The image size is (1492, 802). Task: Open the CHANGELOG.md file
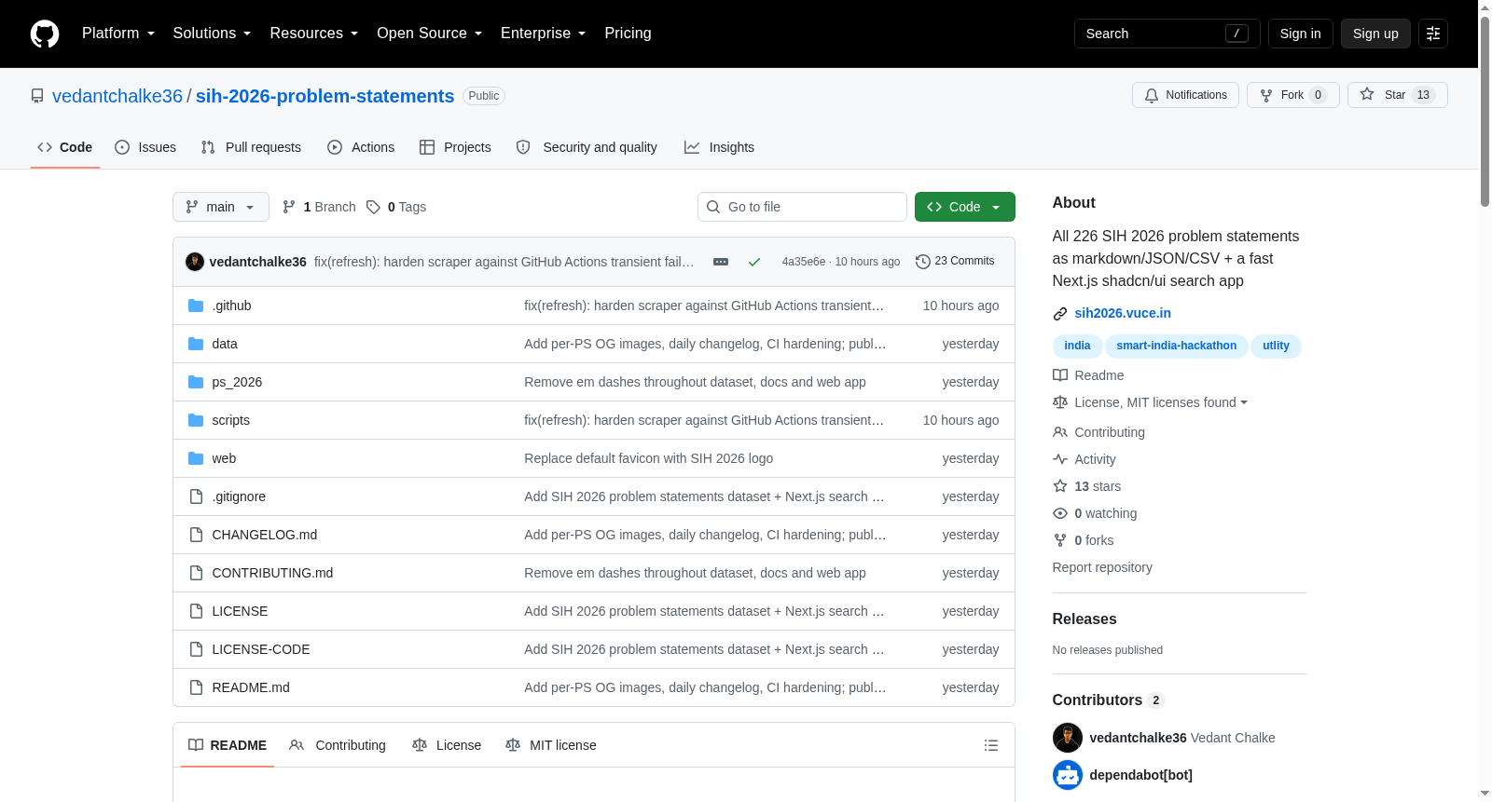click(x=265, y=535)
